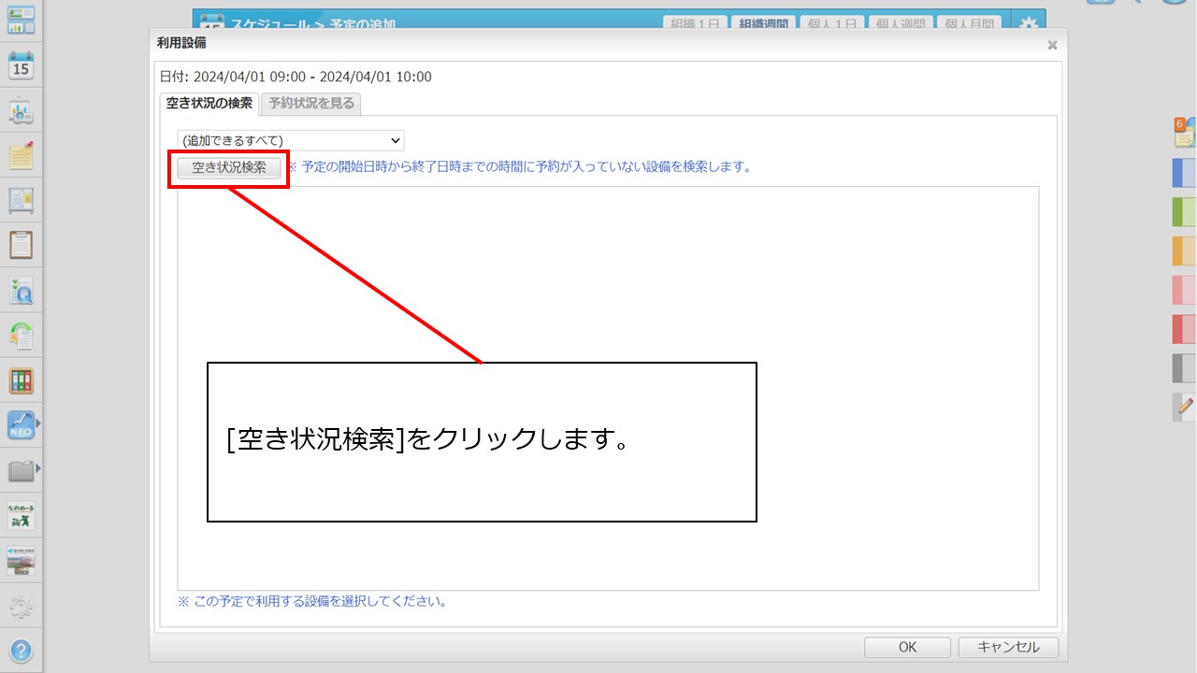The height and width of the screenshot is (673, 1197).
Task: Click the pencil edit icon on right edge
Action: click(1184, 407)
